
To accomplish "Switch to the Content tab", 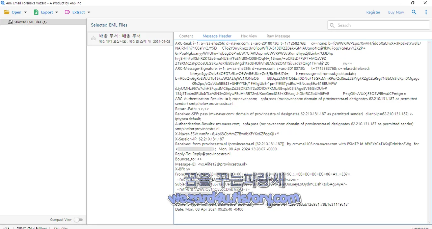I will (186, 36).
